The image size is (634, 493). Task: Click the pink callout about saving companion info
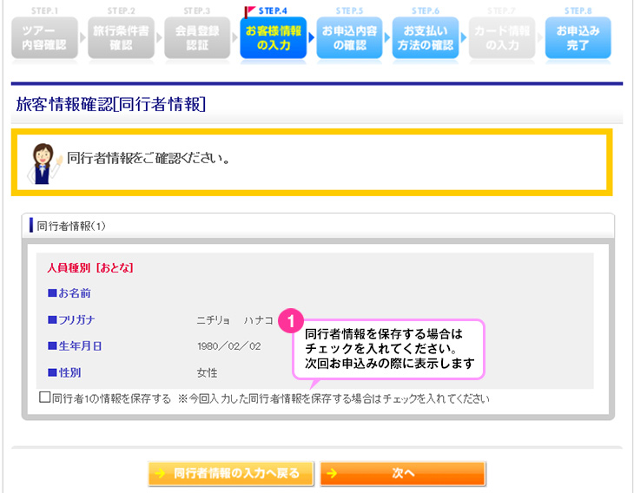(x=391, y=348)
